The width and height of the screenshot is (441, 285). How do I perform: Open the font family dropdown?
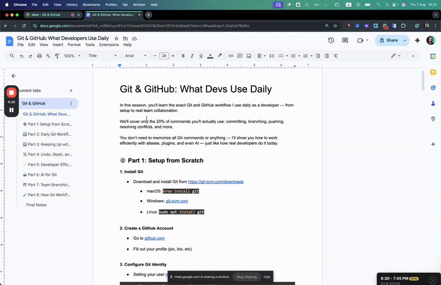(136, 56)
